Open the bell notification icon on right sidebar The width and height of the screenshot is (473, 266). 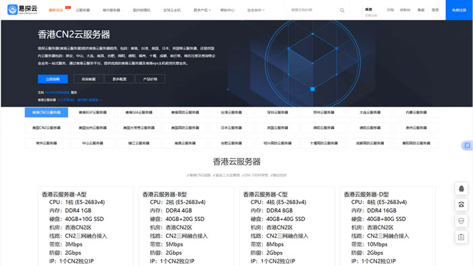click(462, 189)
